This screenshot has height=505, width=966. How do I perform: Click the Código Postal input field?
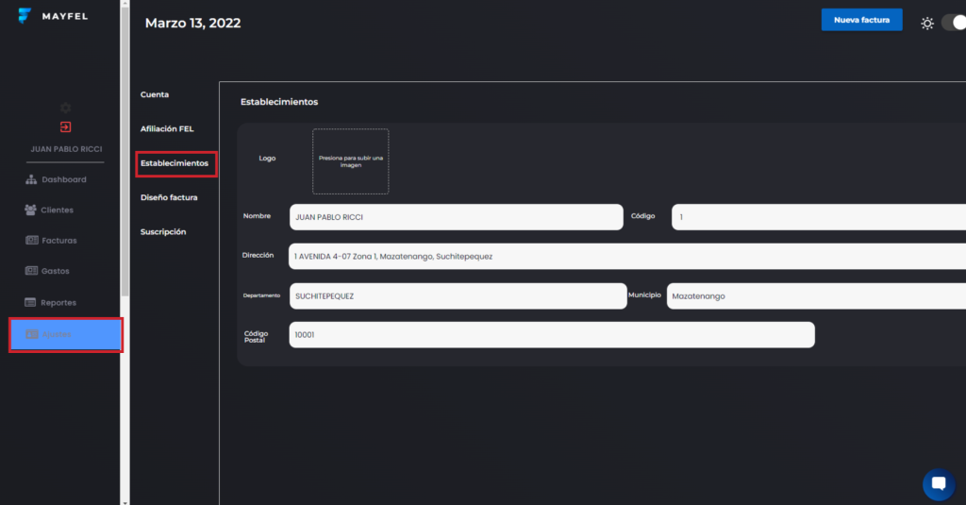(x=551, y=335)
